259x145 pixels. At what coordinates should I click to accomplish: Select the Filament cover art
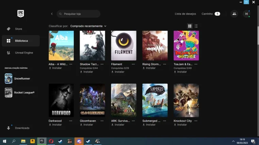tap(124, 45)
